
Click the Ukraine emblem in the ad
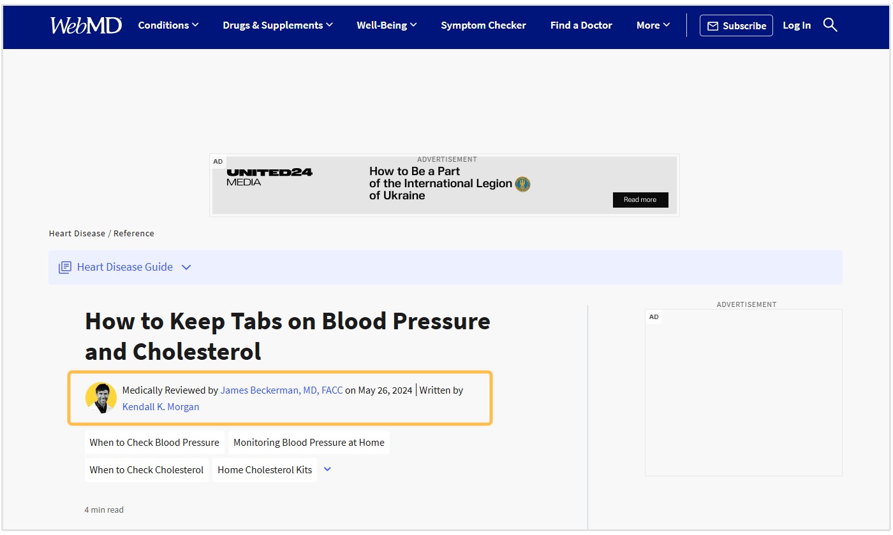point(522,184)
